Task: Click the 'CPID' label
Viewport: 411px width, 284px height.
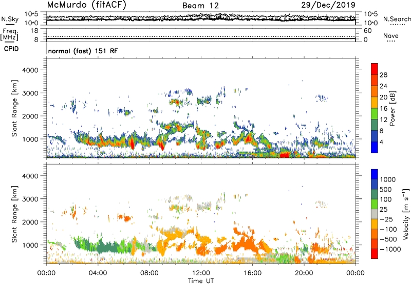Action: [x=11, y=49]
